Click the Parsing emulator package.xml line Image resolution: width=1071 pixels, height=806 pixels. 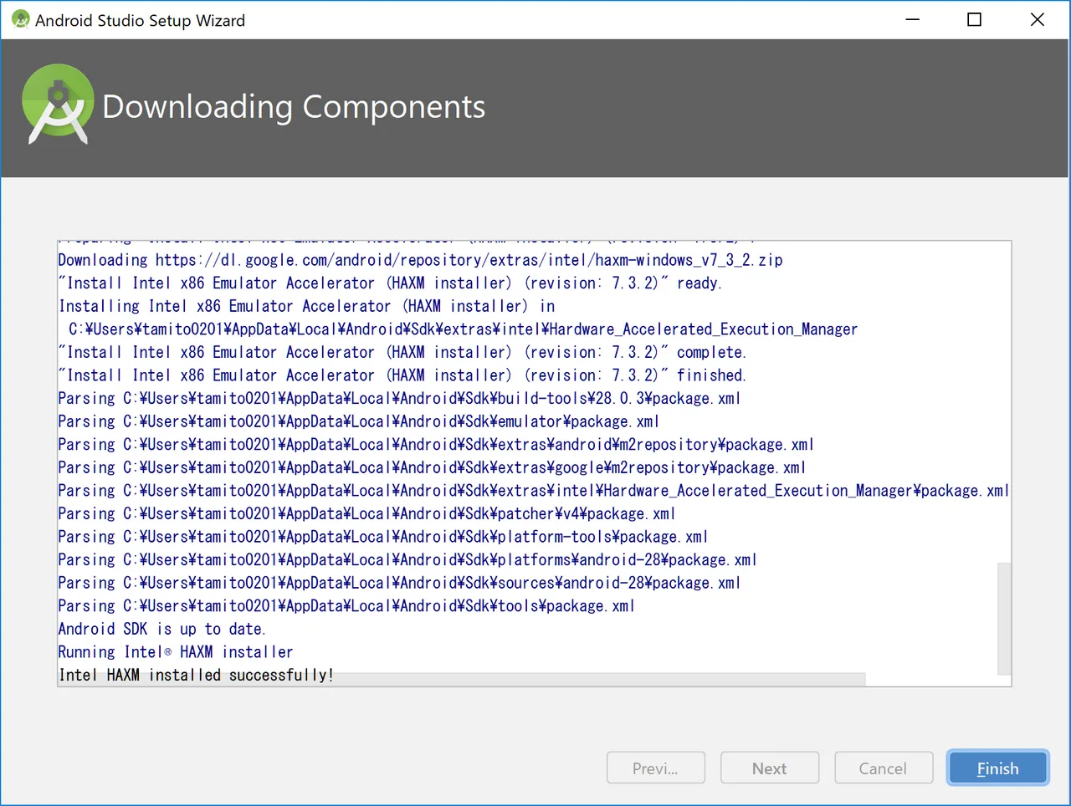(x=359, y=421)
